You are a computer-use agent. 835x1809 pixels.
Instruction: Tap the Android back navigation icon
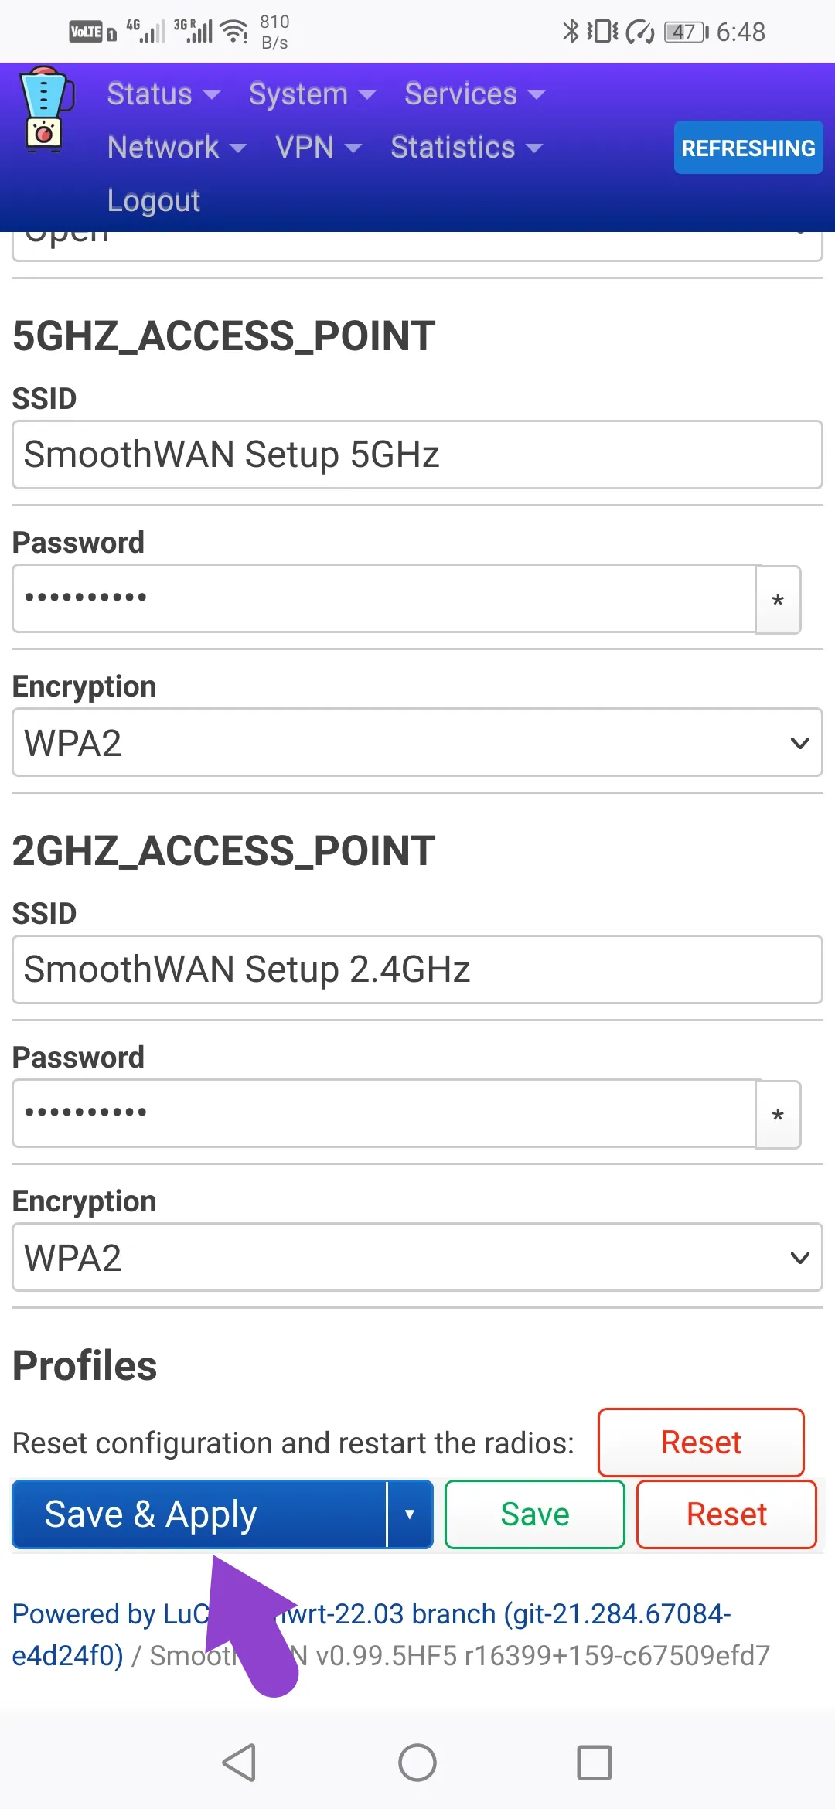pyautogui.click(x=240, y=1763)
